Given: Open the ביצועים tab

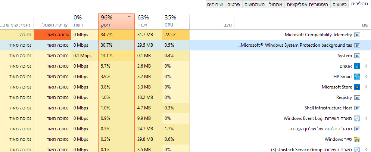Looking at the screenshot, I should coord(340,4).
